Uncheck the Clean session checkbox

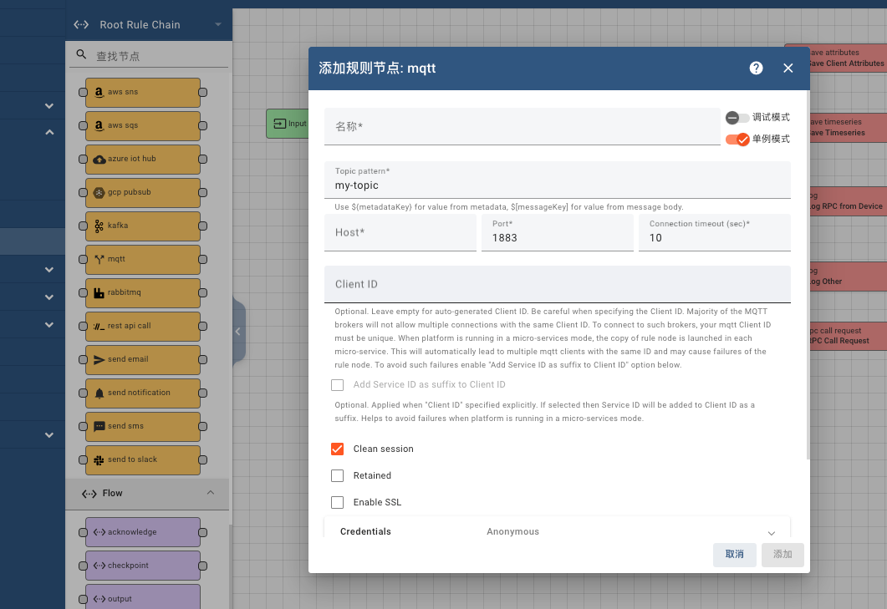337,449
